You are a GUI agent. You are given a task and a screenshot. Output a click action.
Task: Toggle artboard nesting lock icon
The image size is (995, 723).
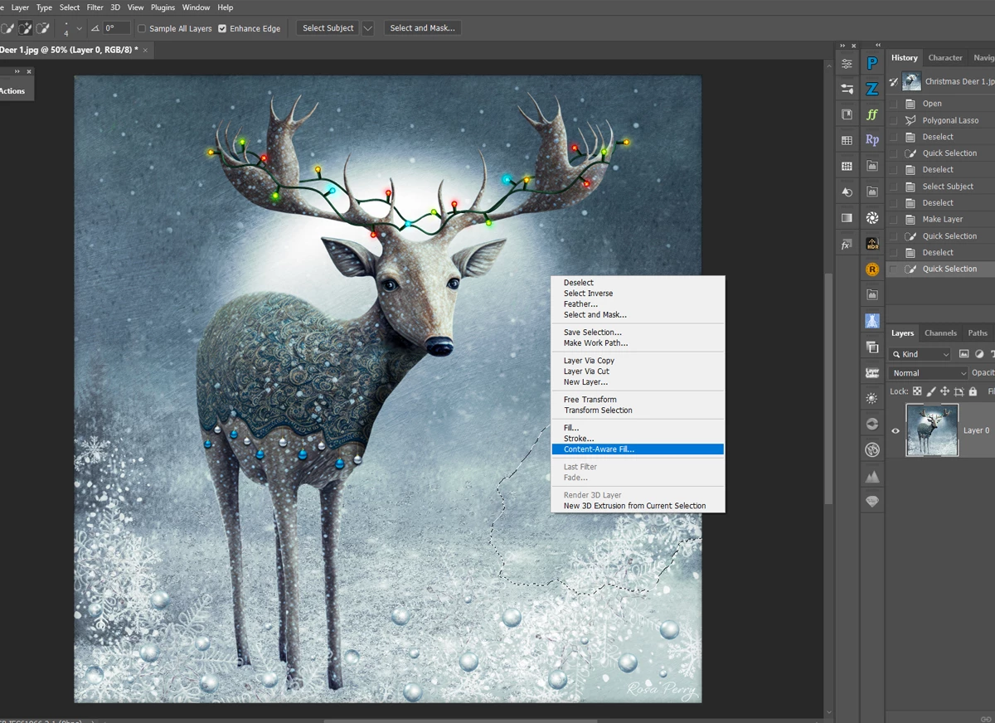click(x=959, y=391)
